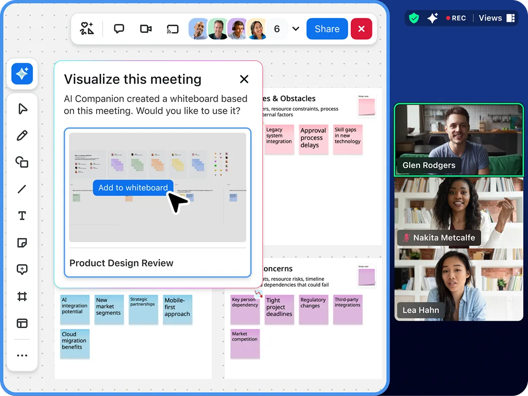The width and height of the screenshot is (528, 396).
Task: Select the line tool
Action: pyautogui.click(x=22, y=189)
